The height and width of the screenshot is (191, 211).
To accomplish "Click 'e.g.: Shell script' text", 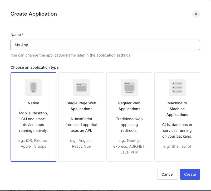I will coord(177,146).
